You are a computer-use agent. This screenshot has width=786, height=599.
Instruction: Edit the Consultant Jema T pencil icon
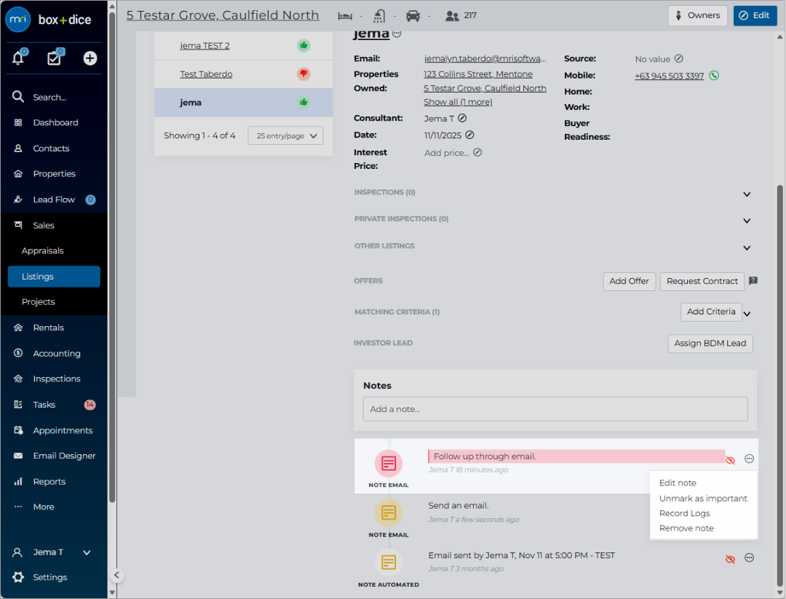[462, 119]
